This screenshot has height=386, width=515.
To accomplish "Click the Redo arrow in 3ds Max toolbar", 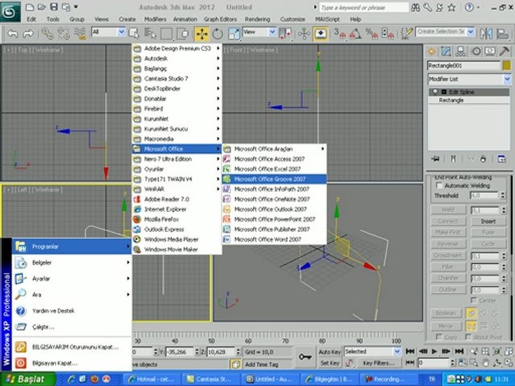I will click(28, 33).
